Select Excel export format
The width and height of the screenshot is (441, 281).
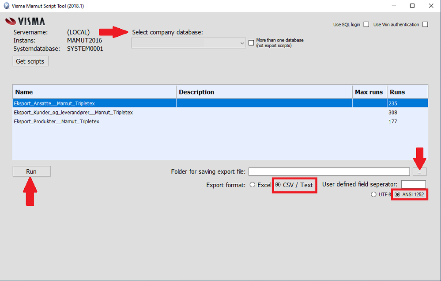point(252,185)
